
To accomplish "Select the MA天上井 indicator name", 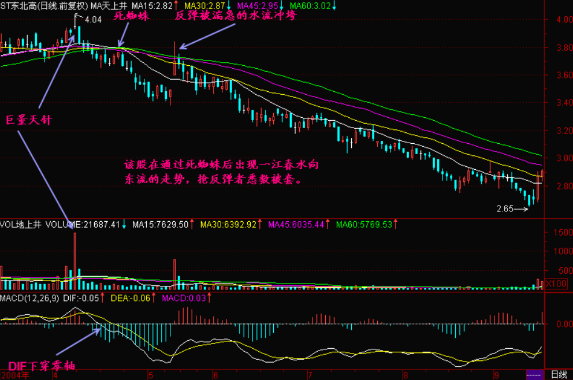I will [109, 6].
